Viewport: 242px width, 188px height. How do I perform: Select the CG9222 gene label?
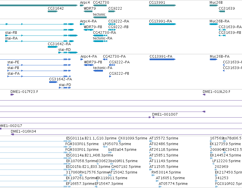115,9
